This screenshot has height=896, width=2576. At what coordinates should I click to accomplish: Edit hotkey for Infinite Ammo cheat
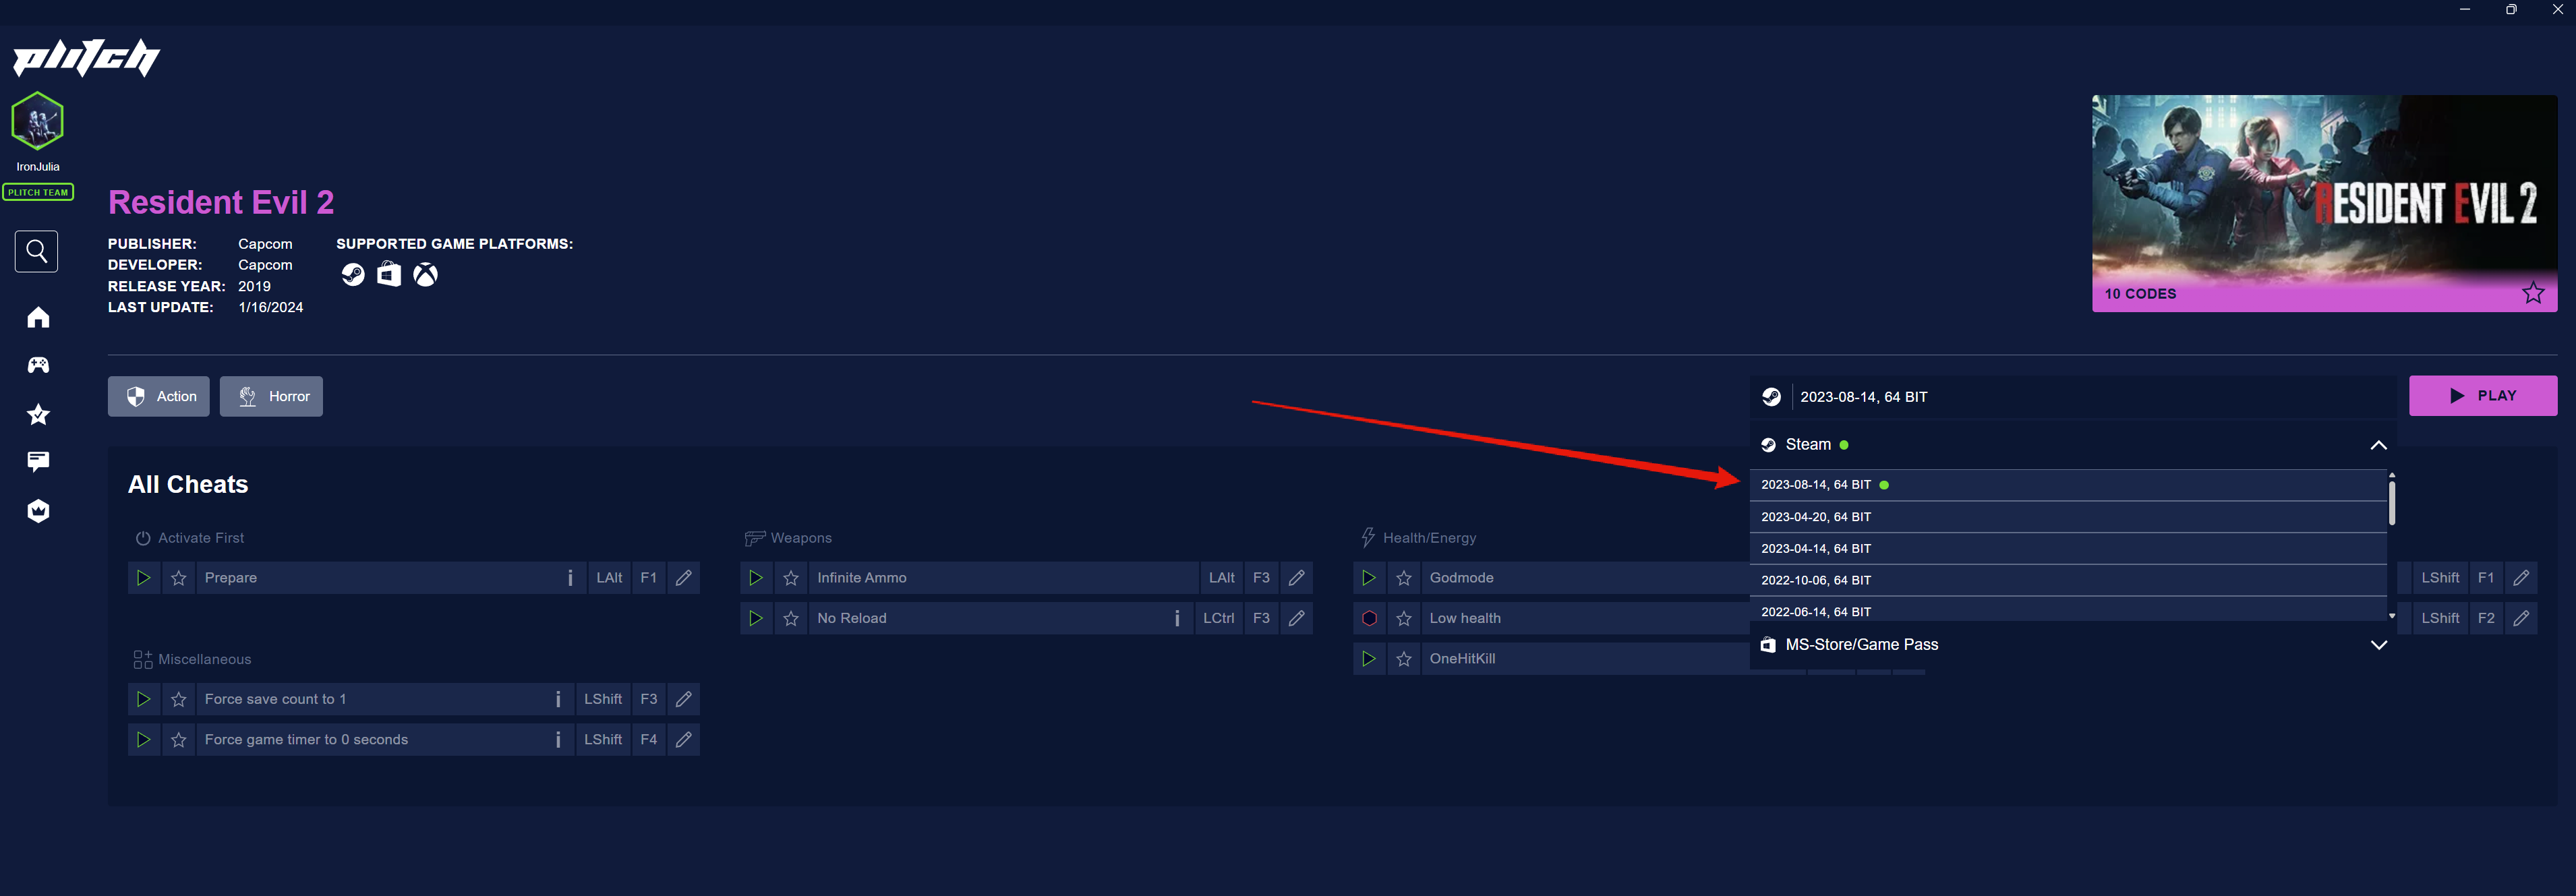coord(1296,578)
